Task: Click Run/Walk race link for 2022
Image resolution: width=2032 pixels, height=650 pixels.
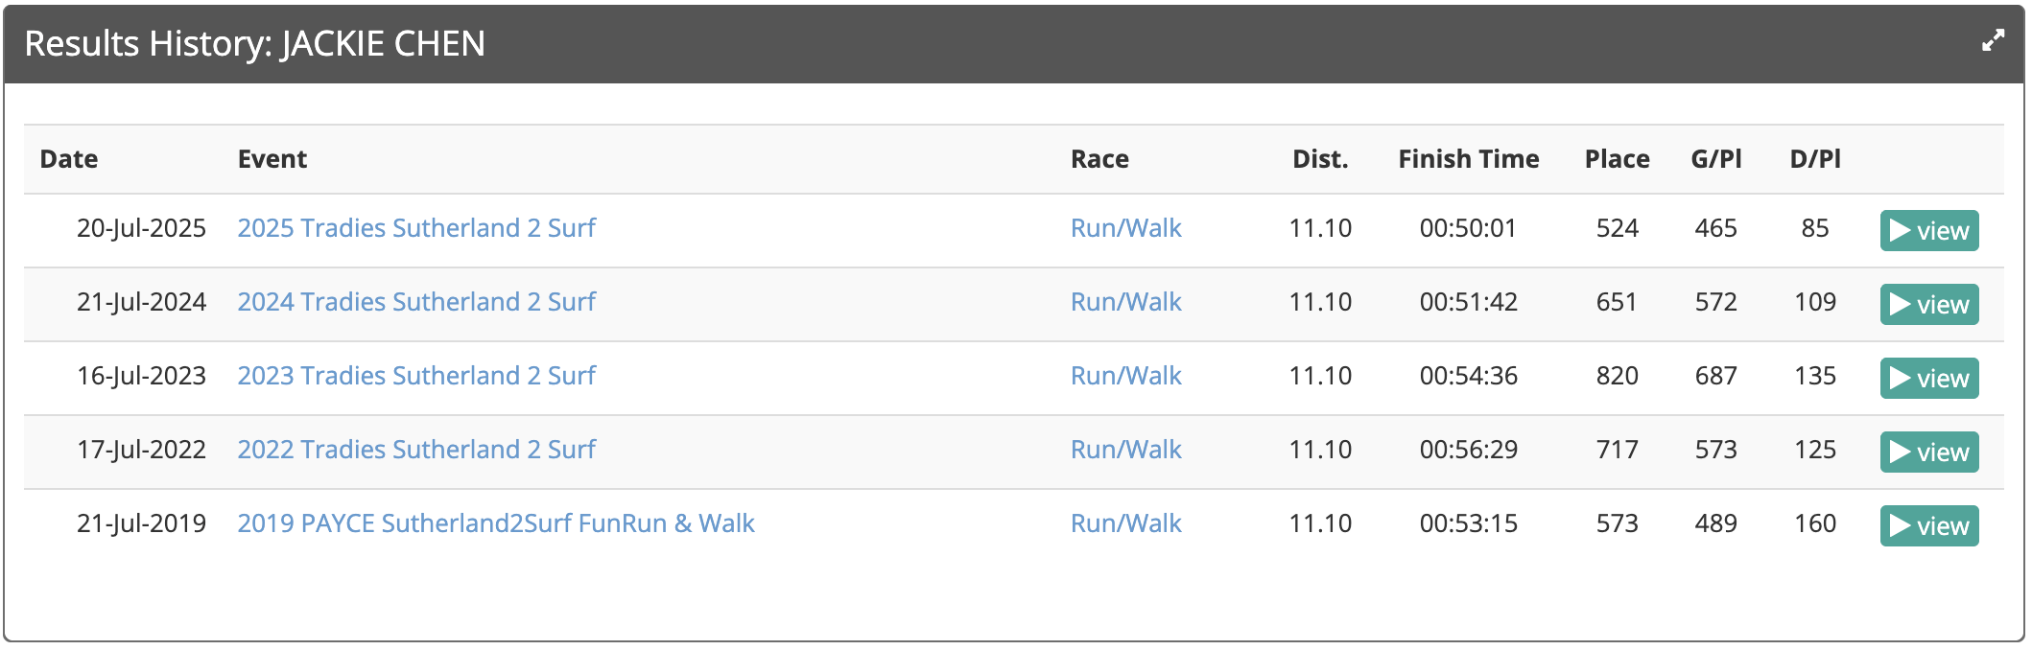Action: 1125,450
